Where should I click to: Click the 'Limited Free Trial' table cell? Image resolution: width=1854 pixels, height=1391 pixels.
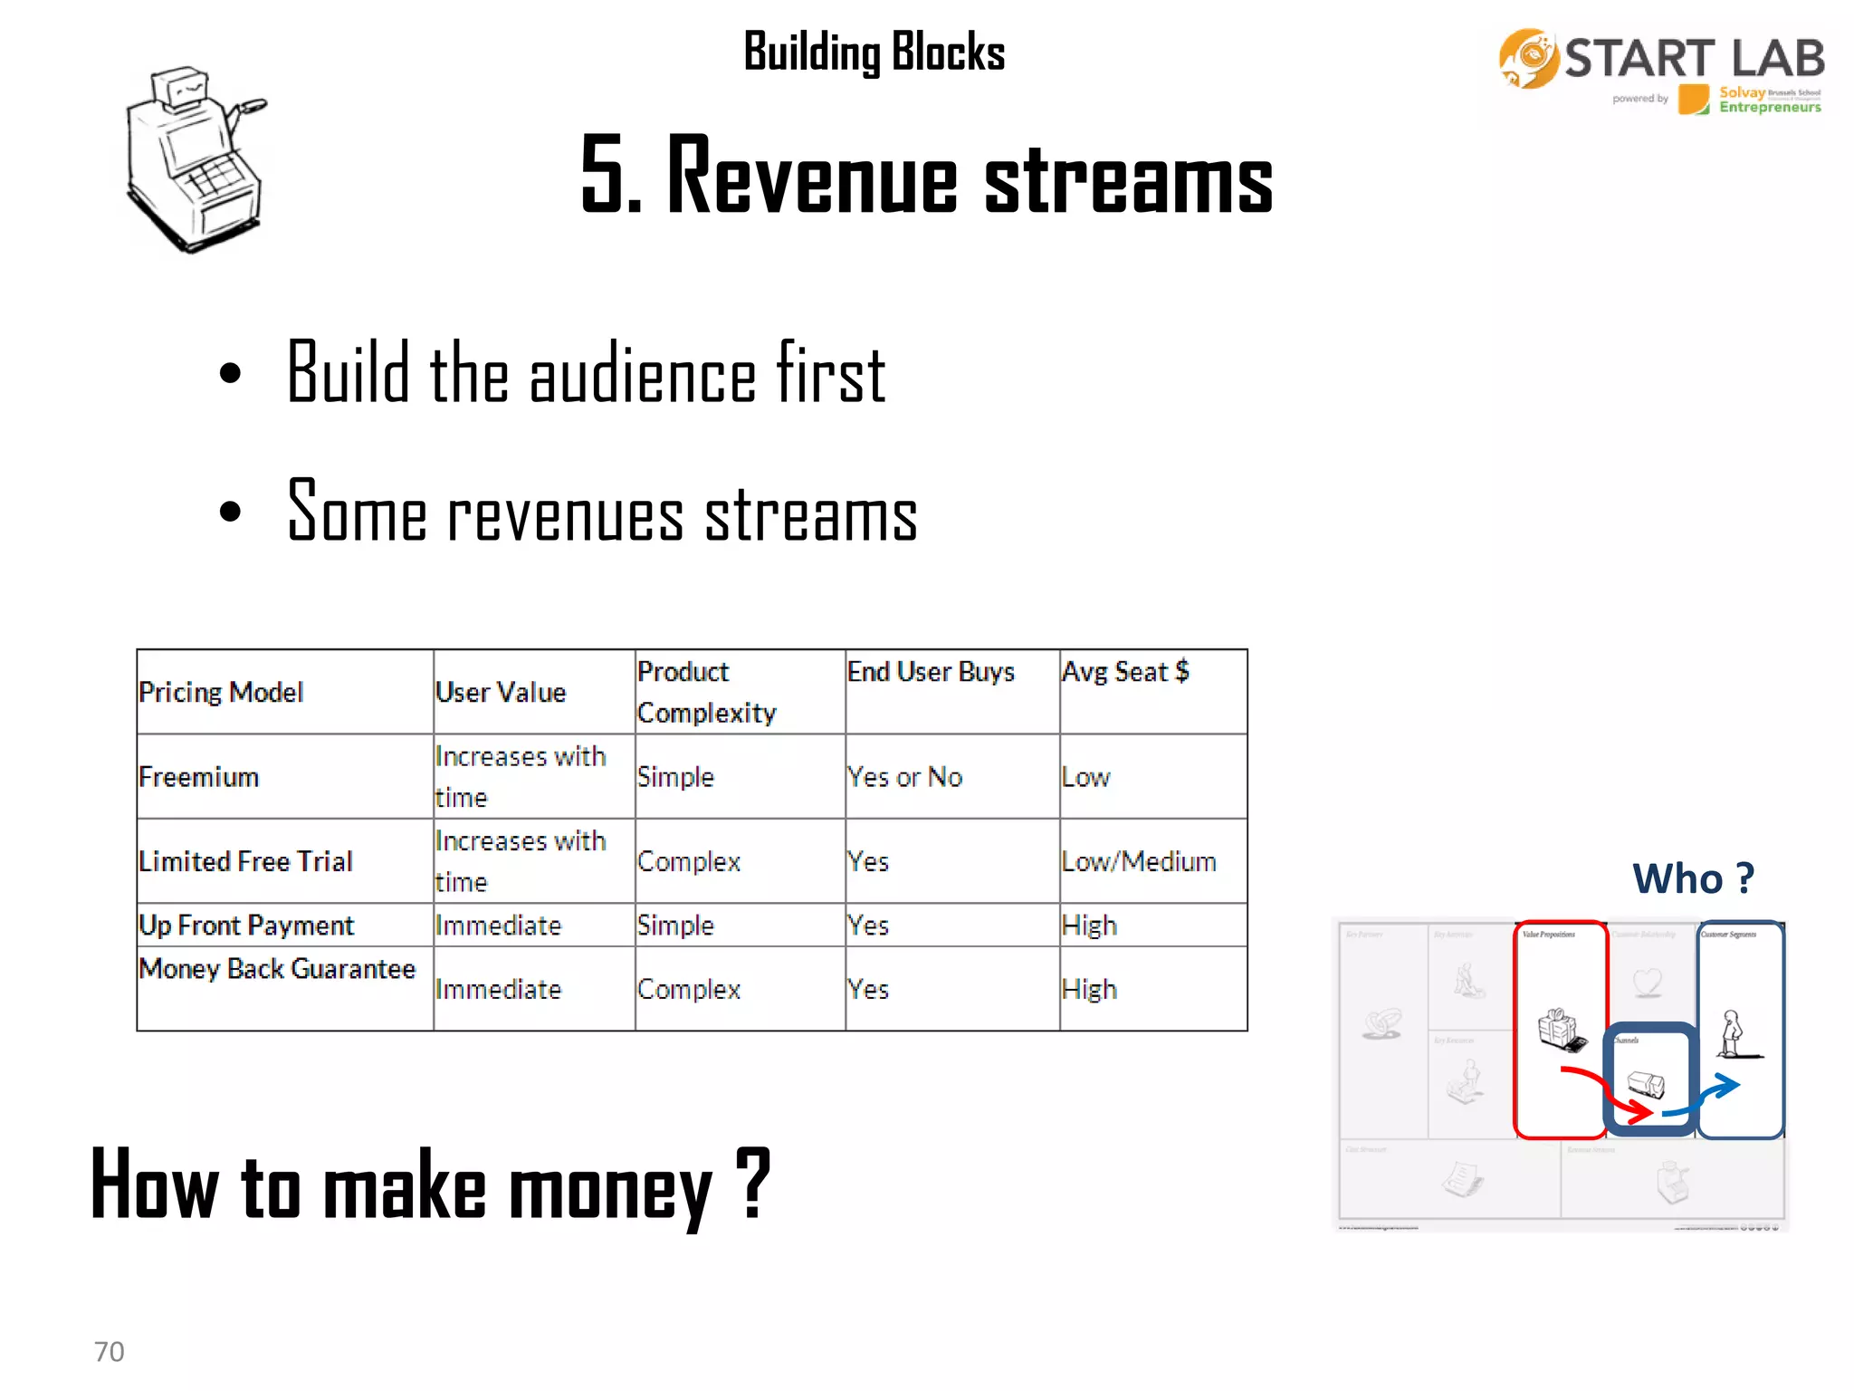pyautogui.click(x=285, y=861)
